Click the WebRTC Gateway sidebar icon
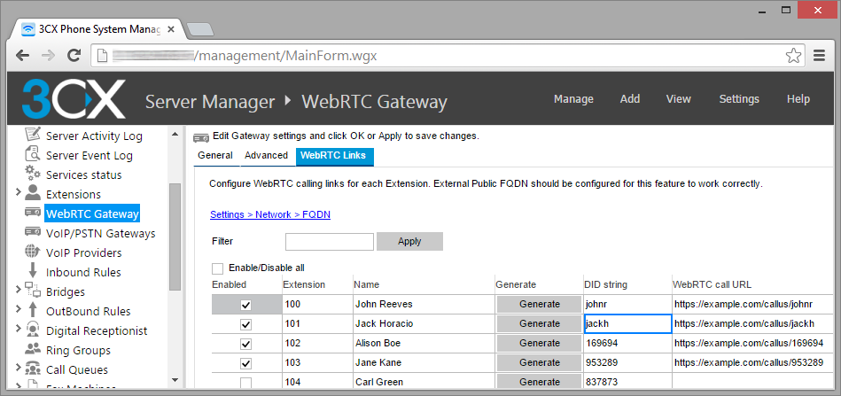This screenshot has height=396, width=841. pyautogui.click(x=33, y=213)
